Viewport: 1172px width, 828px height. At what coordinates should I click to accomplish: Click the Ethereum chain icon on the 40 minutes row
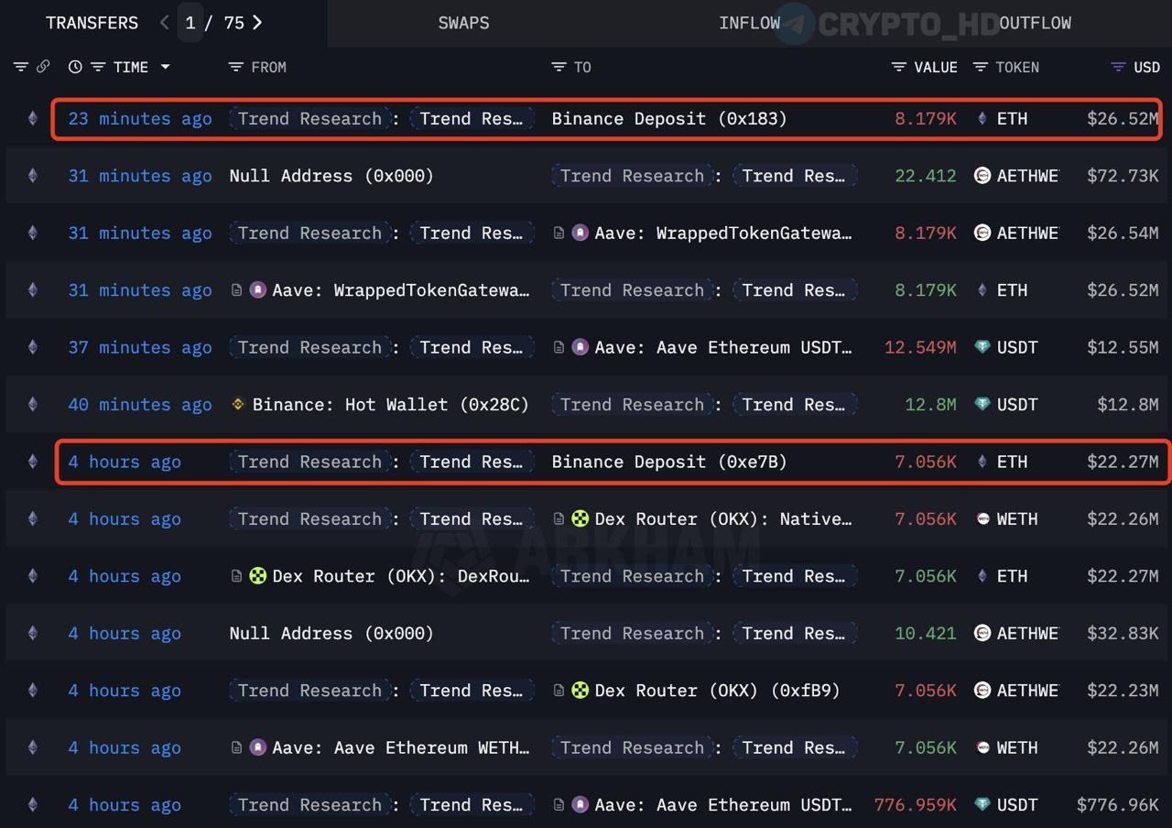pyautogui.click(x=33, y=404)
